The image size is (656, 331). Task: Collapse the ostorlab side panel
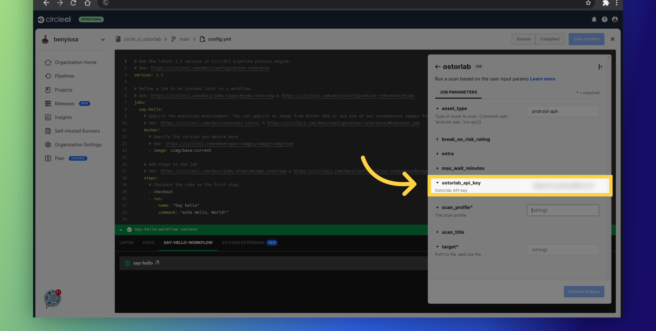[x=600, y=67]
